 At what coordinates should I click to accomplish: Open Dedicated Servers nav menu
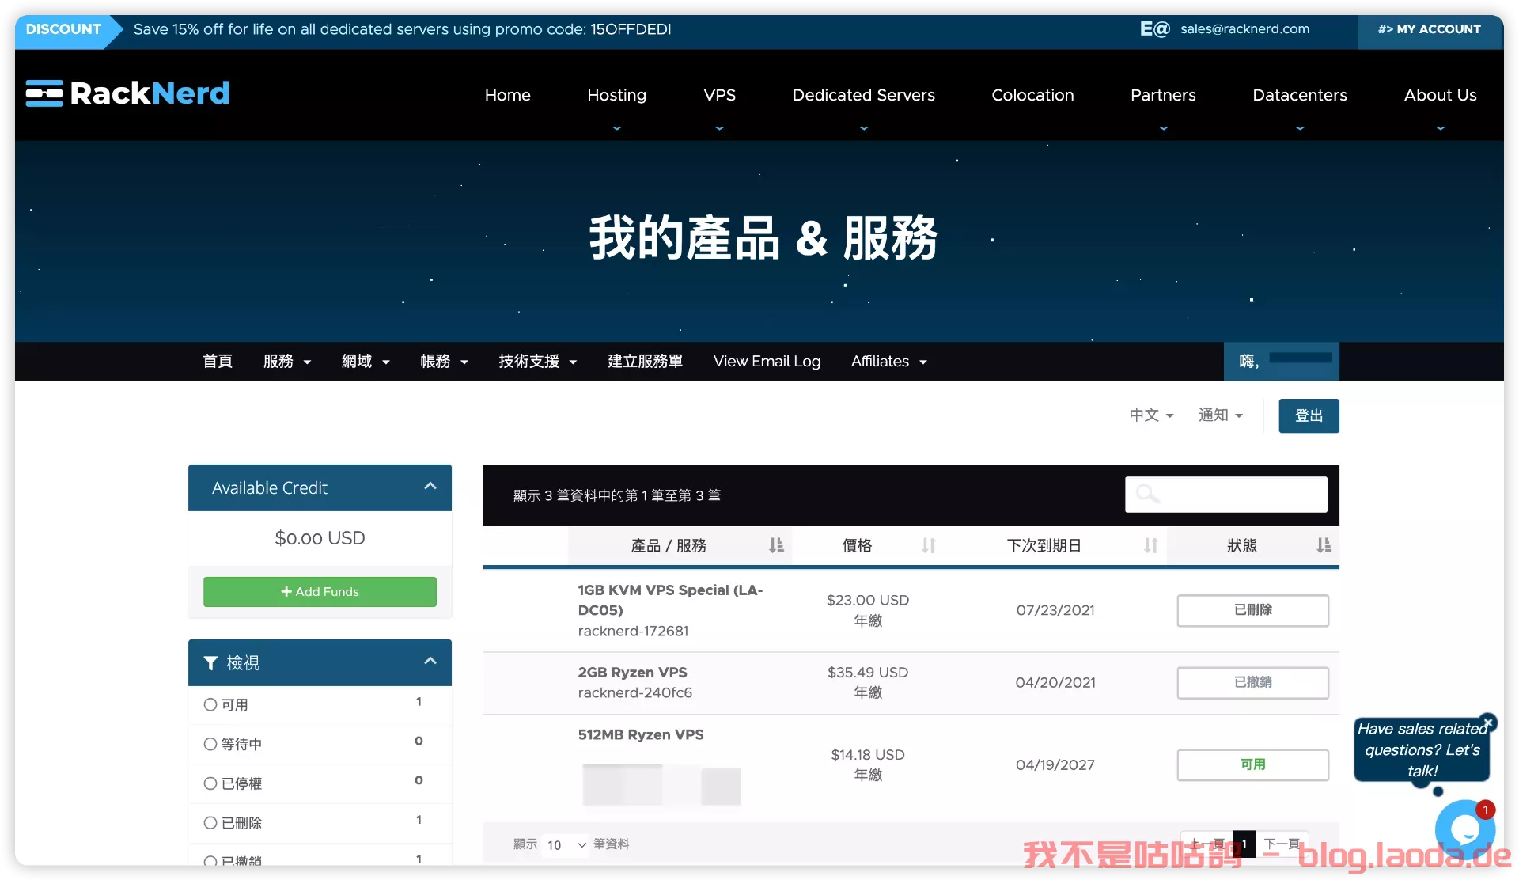863,95
